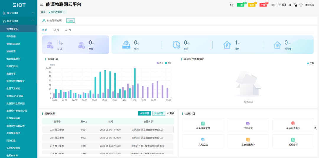Click the 紧急 alarm badge
319x158 pixels.
coord(252,5)
